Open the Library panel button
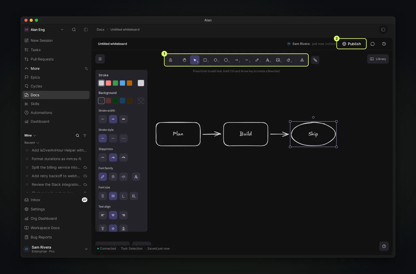The width and height of the screenshot is (416, 274). (x=378, y=59)
